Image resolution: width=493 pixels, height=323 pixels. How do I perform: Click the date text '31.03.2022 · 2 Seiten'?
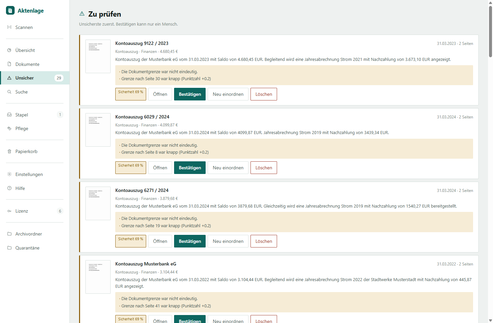[455, 264]
